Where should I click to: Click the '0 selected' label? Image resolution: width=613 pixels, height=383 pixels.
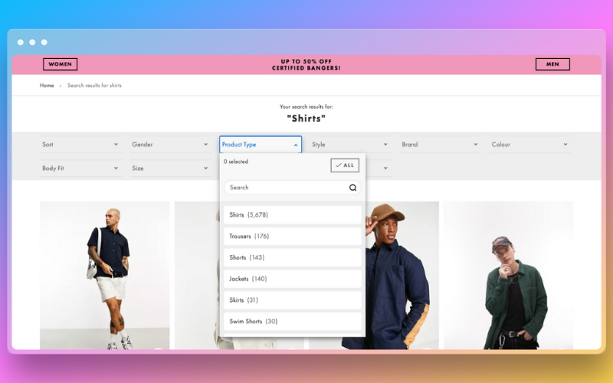tap(236, 162)
